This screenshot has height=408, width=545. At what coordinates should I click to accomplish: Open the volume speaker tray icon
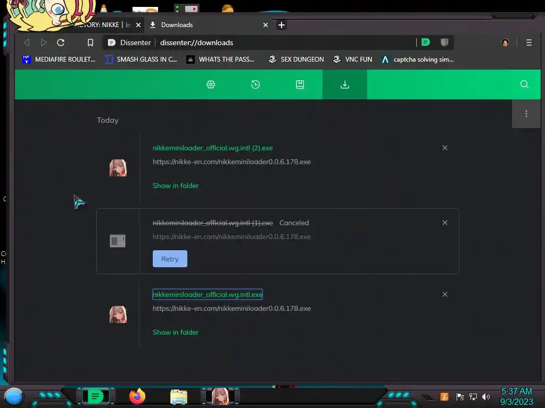click(486, 396)
